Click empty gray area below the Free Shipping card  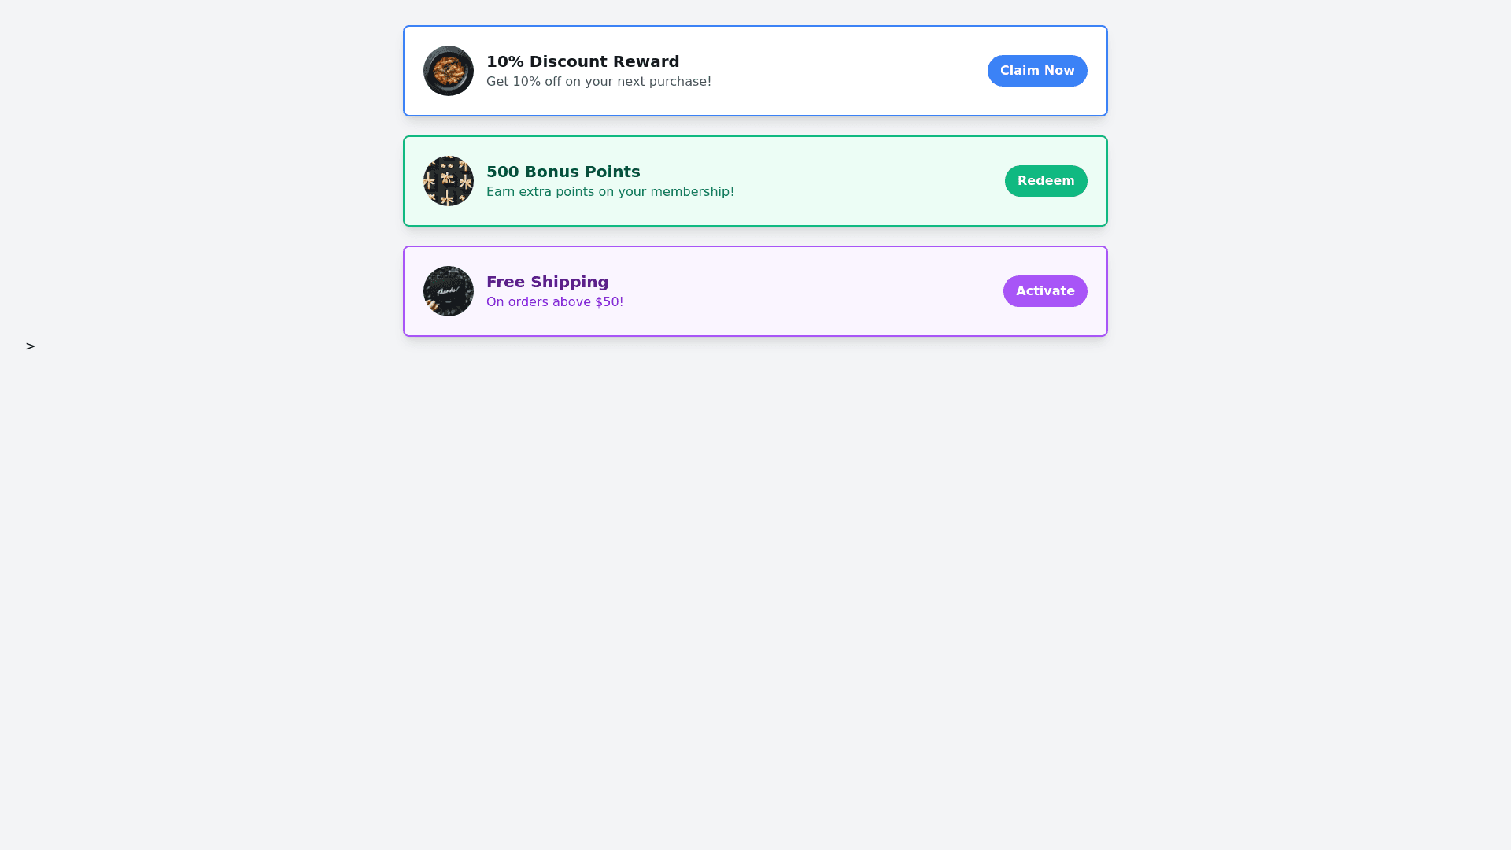(755, 551)
